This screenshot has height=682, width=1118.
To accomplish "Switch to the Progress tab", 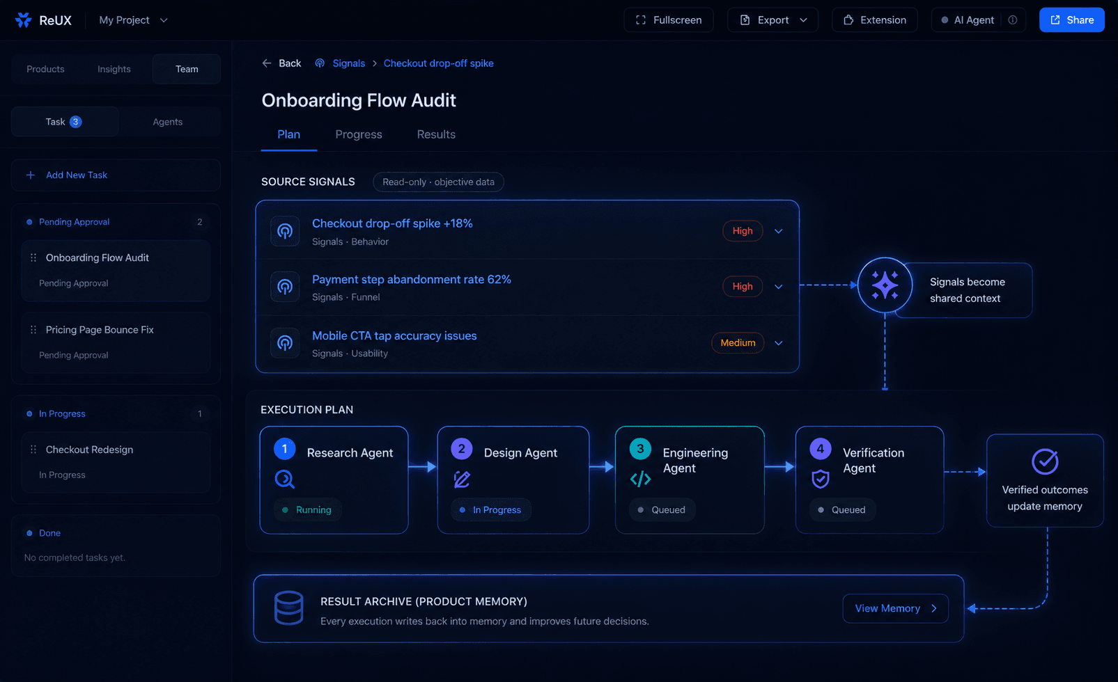I will point(359,134).
